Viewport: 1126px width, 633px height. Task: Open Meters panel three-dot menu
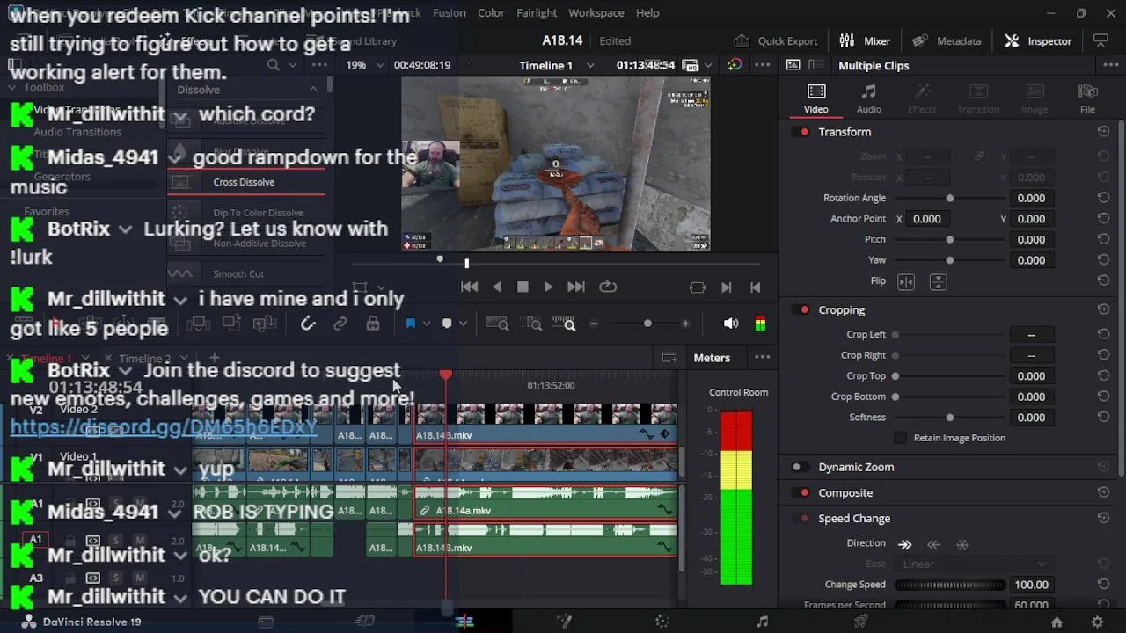click(x=762, y=358)
